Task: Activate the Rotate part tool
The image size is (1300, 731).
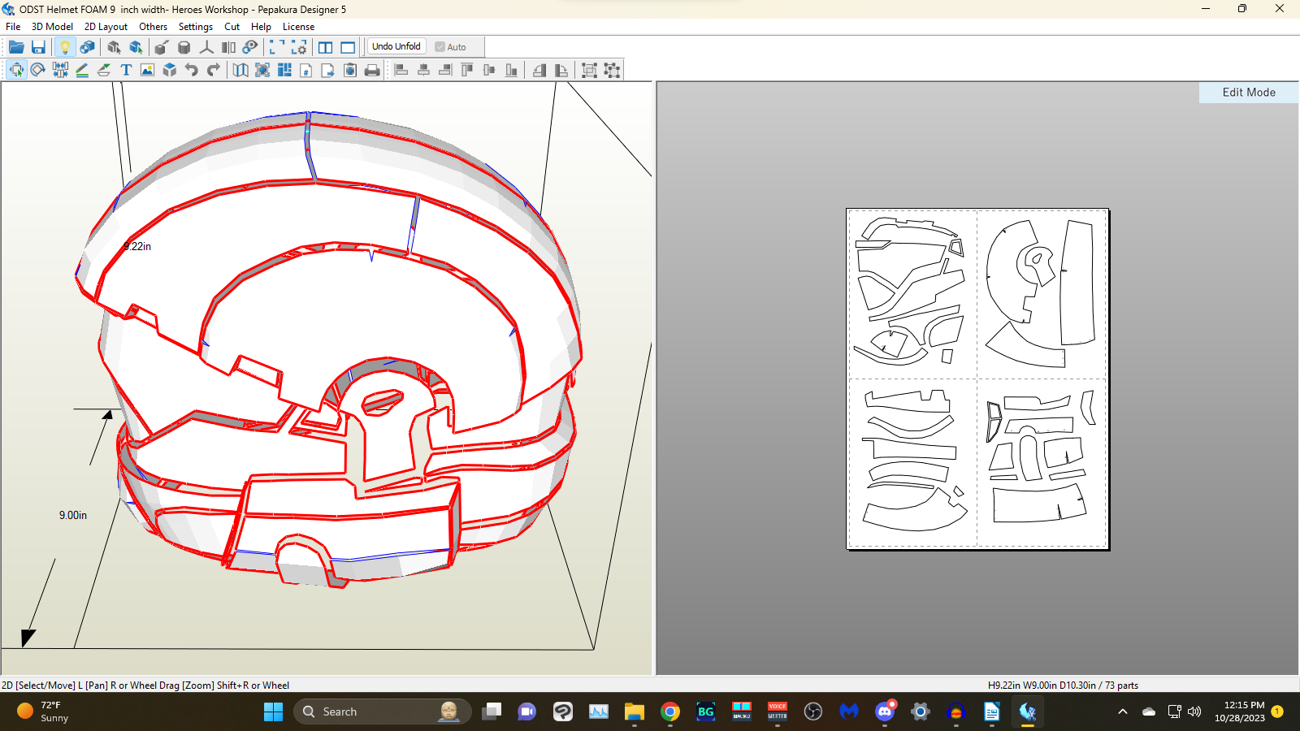Action: pos(38,70)
